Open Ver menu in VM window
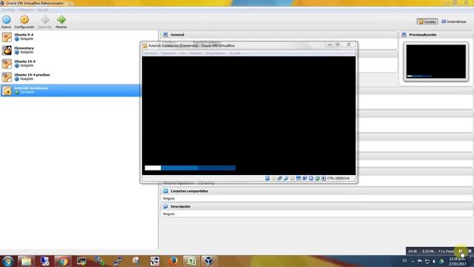The height and width of the screenshot is (267, 474). point(183,53)
